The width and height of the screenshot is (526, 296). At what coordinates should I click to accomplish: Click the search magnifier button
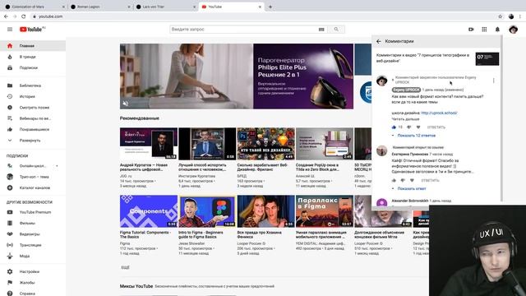click(x=336, y=30)
